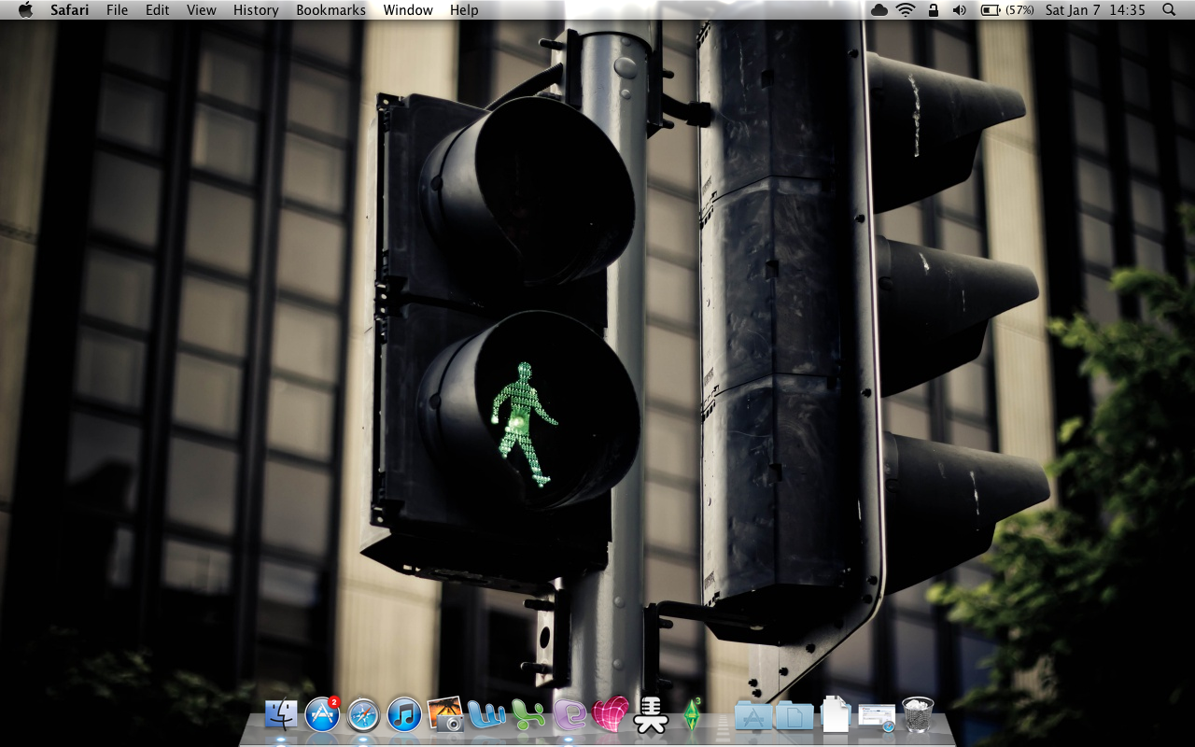Image resolution: width=1195 pixels, height=747 pixels.
Task: Open the Wi-Fi status menu
Action: (906, 10)
